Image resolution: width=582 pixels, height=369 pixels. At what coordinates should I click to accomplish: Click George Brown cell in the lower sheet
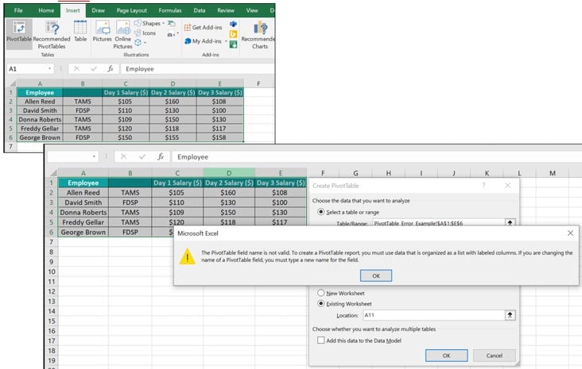(x=83, y=233)
